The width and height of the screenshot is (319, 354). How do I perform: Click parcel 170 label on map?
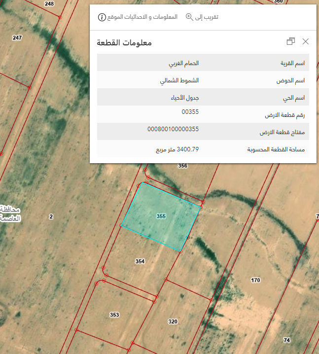[255, 280]
